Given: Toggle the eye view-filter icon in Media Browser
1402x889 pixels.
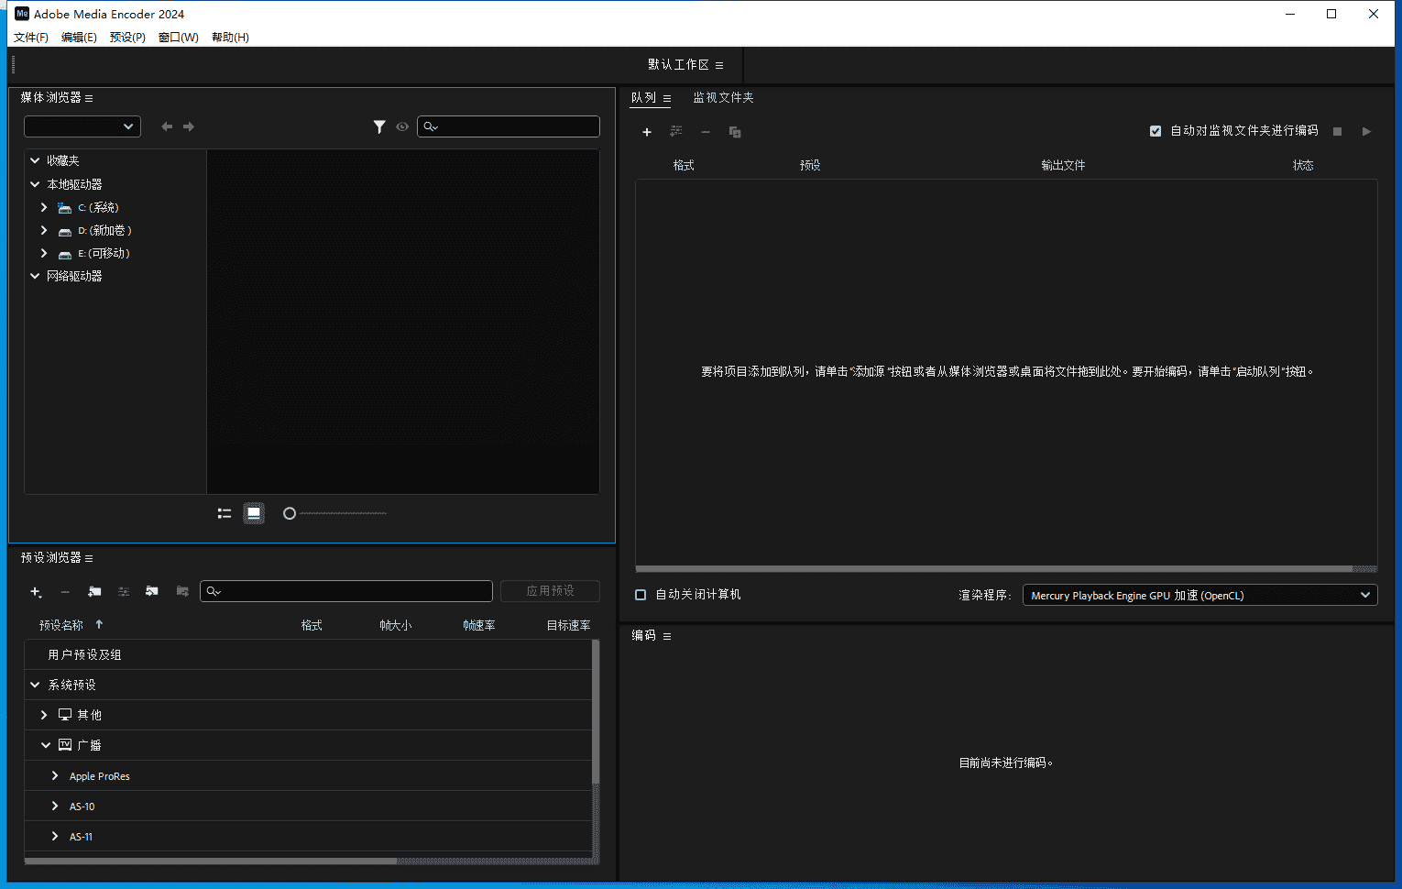Looking at the screenshot, I should [402, 126].
